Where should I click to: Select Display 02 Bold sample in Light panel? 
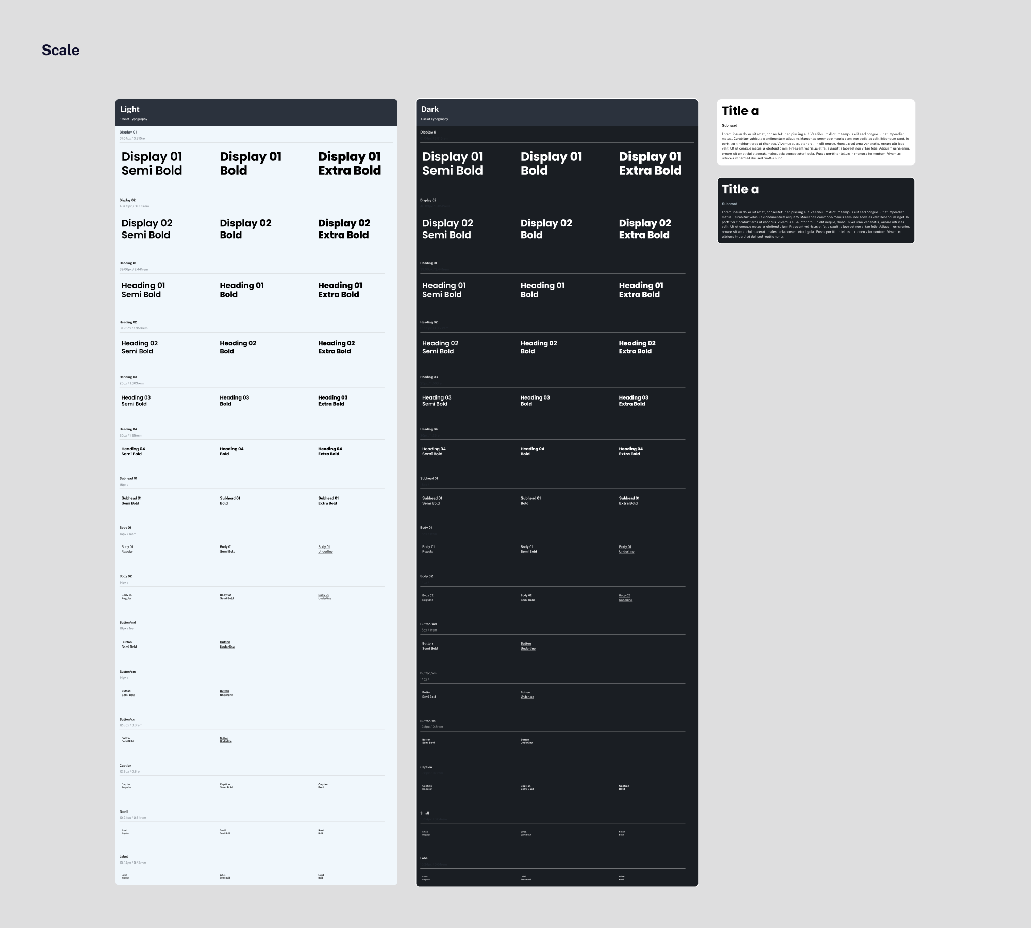point(245,229)
